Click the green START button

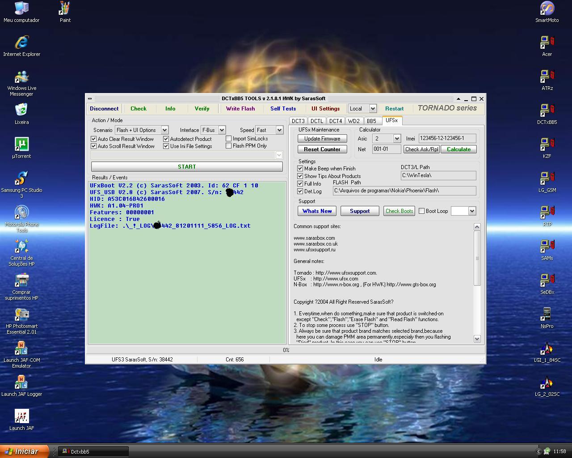tap(187, 166)
